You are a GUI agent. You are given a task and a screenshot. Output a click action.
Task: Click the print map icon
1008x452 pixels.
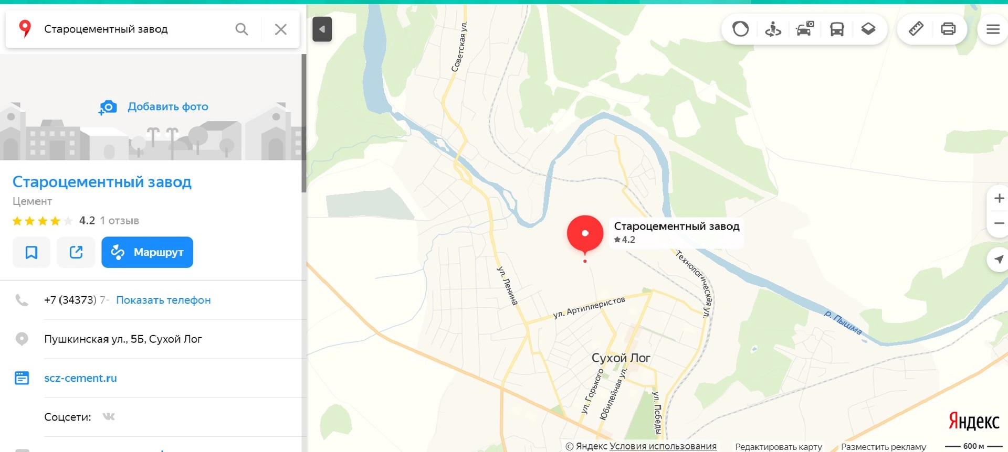(x=948, y=29)
